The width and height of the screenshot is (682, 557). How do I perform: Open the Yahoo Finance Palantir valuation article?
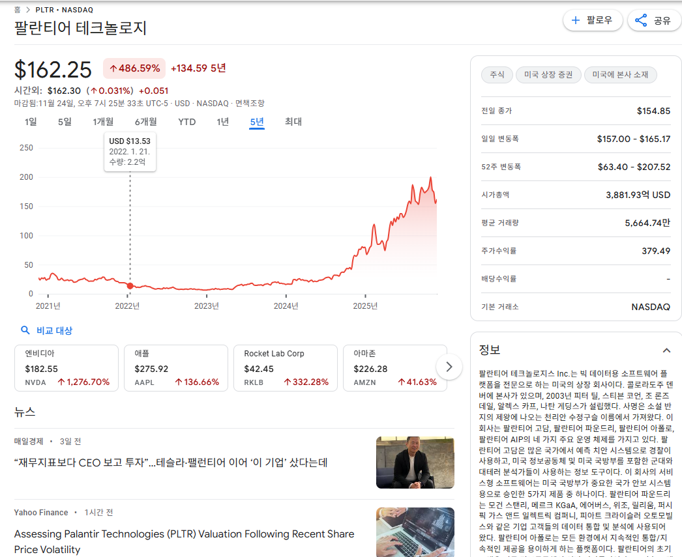click(x=185, y=541)
